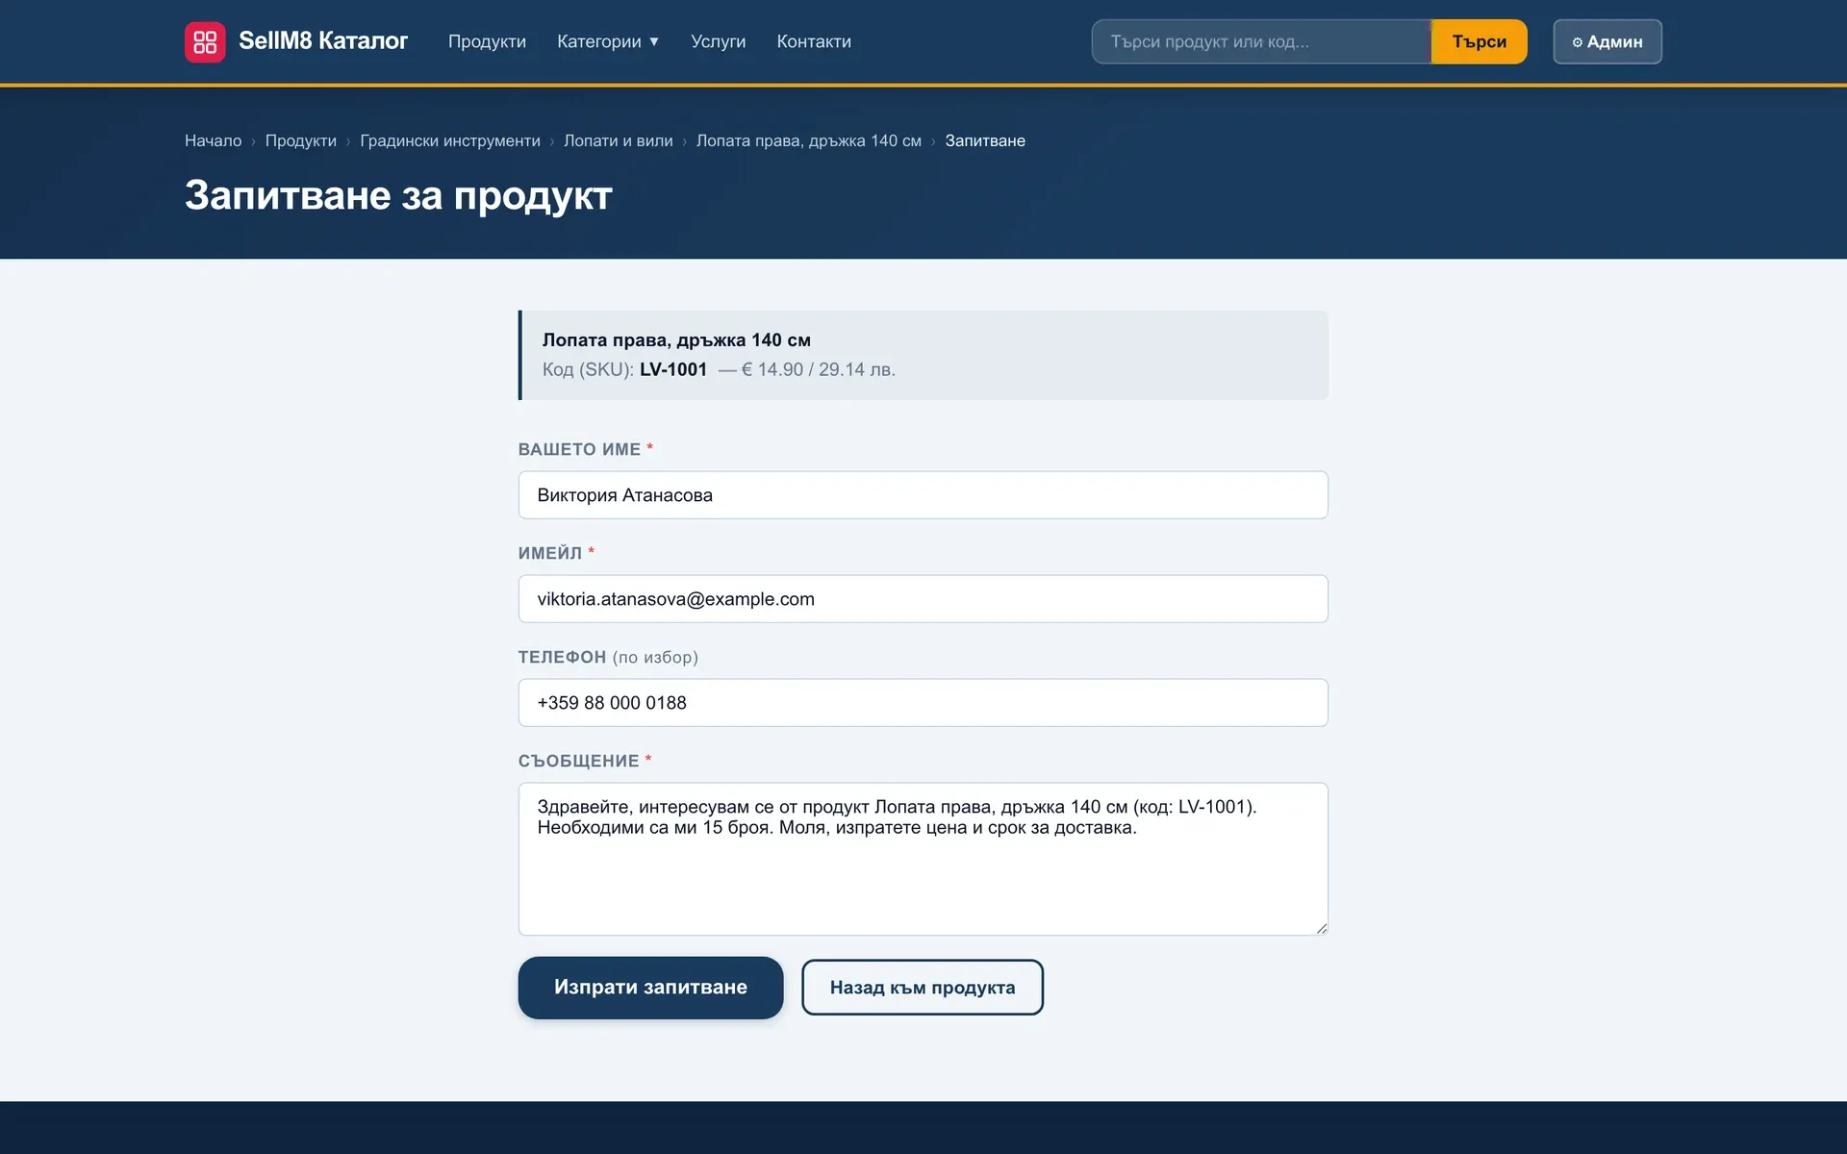
Task: Open the Продукти menu item
Action: [x=487, y=41]
